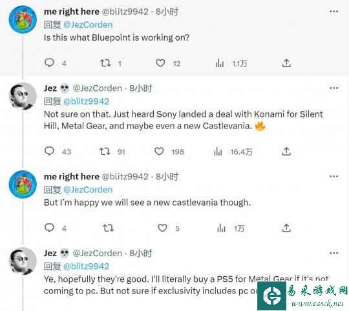Retweet the Bluepoint question tweet
The height and width of the screenshot is (311, 349).
(105, 63)
